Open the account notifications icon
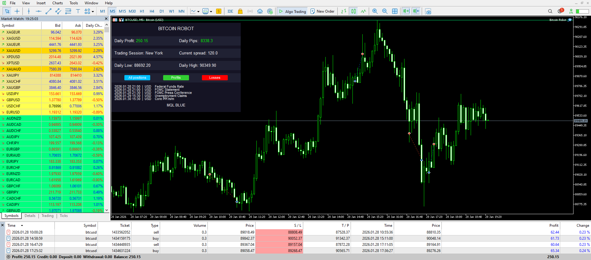 click(560, 11)
